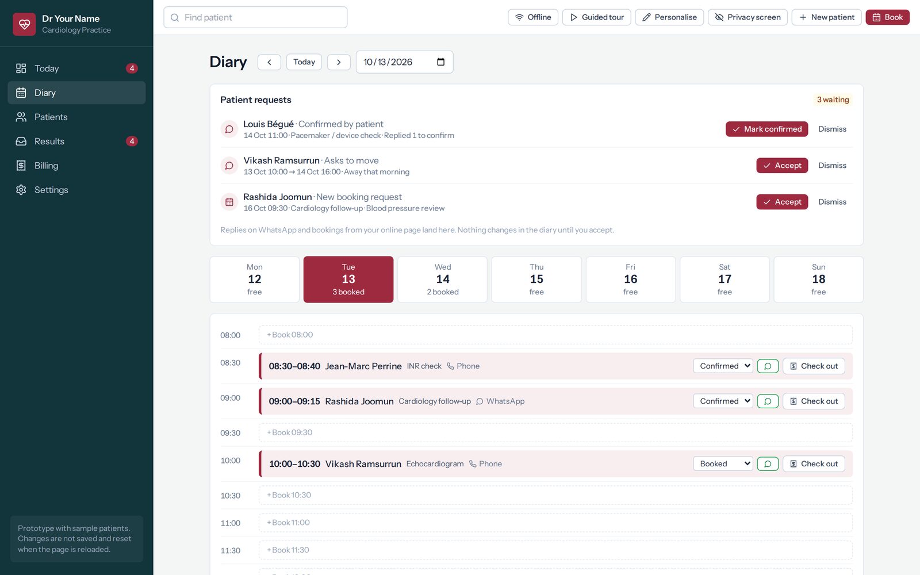Viewport: 920px width, 575px height.
Task: Select Mon 12 day tab
Action: [255, 279]
